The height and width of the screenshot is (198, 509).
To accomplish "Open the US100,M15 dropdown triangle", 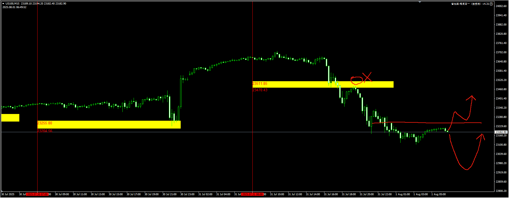I will point(3,4).
